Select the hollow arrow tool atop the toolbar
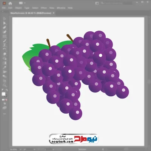This screenshot has width=151, height=151. point(5,18)
